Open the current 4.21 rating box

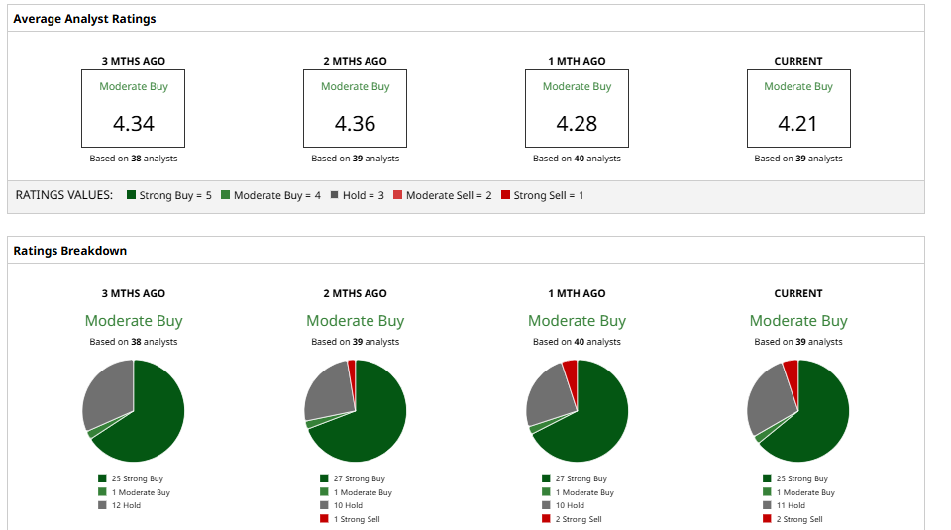click(798, 109)
